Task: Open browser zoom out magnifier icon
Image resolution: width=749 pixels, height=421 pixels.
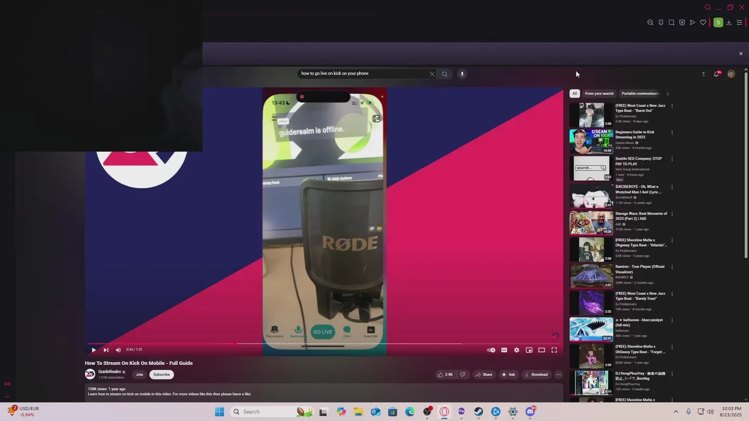Action: tap(650, 23)
